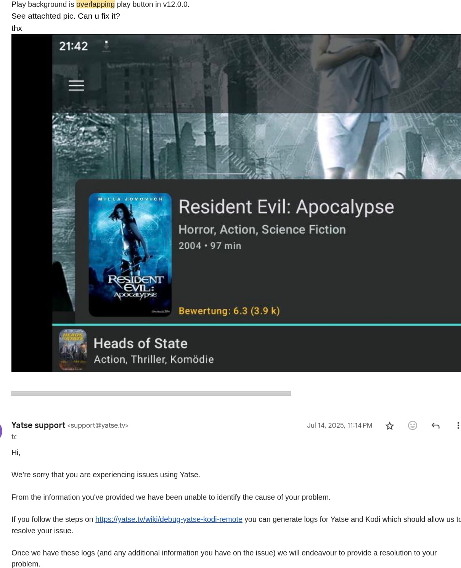The height and width of the screenshot is (568, 461).
Task: Add an emoji reaction to the message
Action: (412, 425)
